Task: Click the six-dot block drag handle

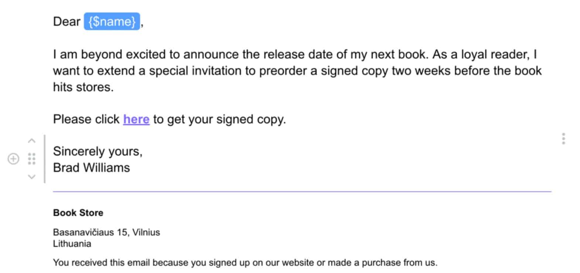Action: point(32,159)
